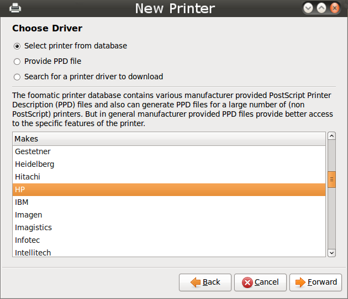Select Search for a printer driver to download

pos(17,77)
